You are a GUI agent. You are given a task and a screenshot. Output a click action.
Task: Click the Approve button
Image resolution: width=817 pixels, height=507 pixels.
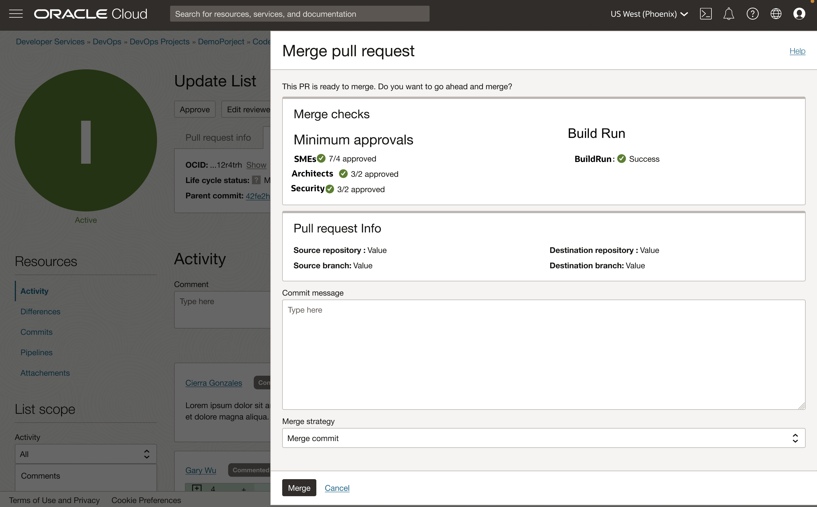pyautogui.click(x=195, y=109)
